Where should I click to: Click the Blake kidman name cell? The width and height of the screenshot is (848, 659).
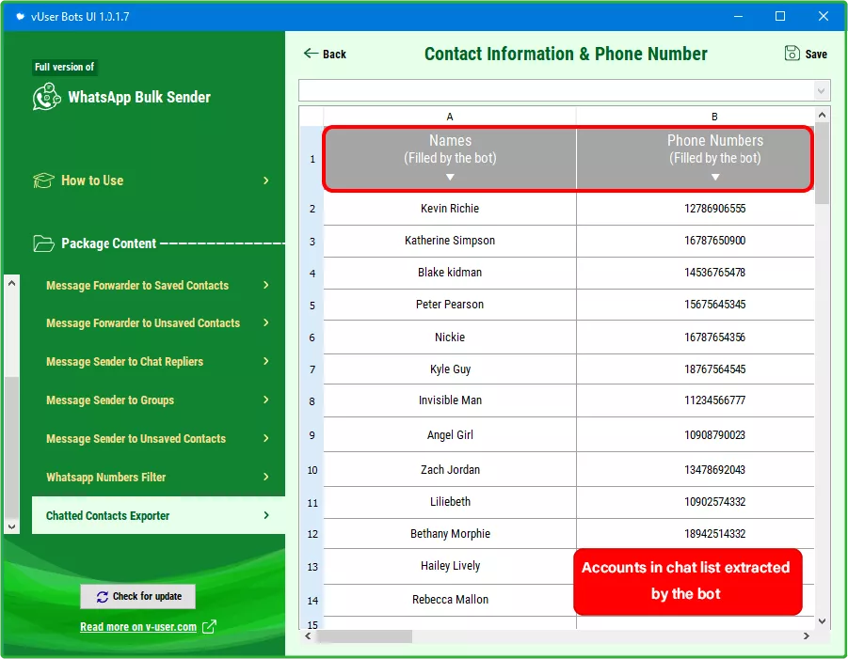point(450,273)
